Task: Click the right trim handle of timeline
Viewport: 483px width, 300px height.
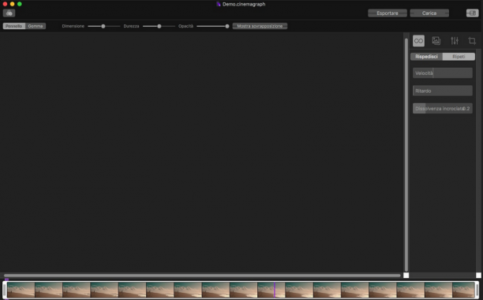Action: pos(477,290)
